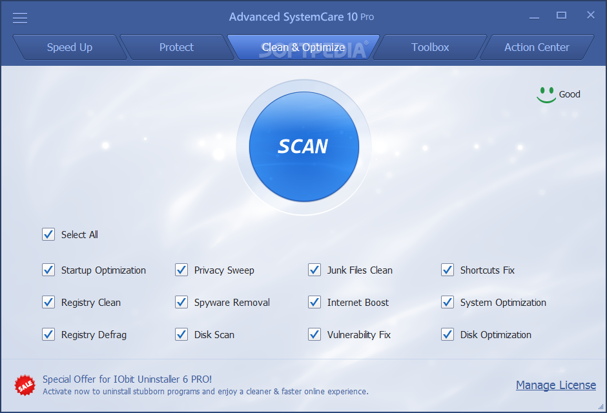Open the hamburger menu icon
The width and height of the screenshot is (607, 413).
[x=20, y=18]
